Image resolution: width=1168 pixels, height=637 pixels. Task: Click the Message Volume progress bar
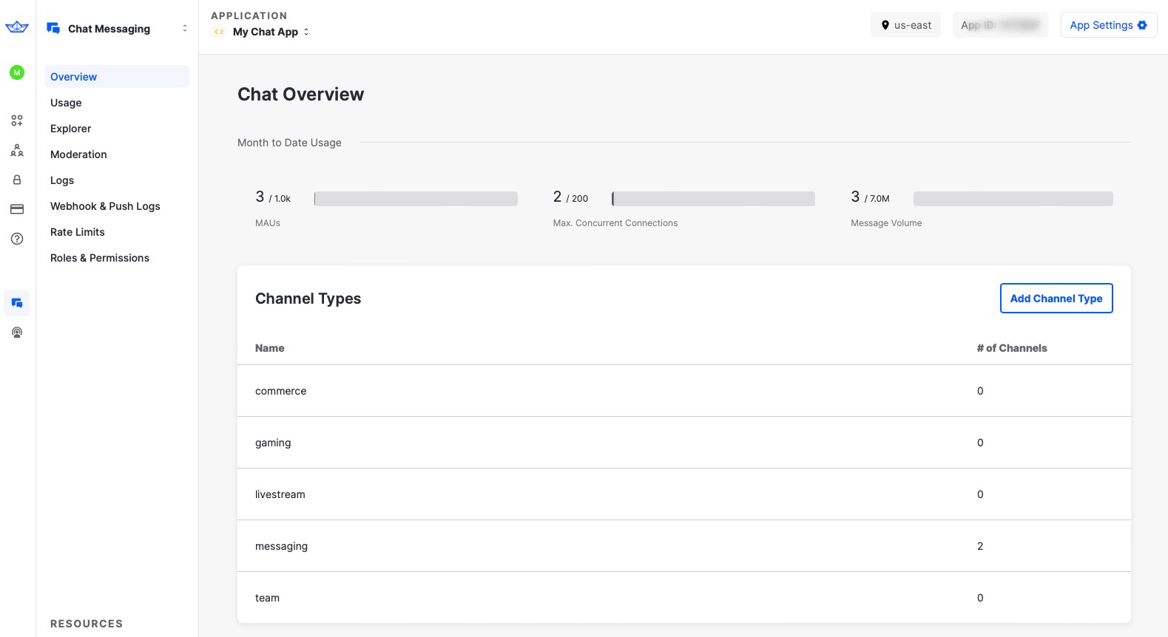[1013, 199]
